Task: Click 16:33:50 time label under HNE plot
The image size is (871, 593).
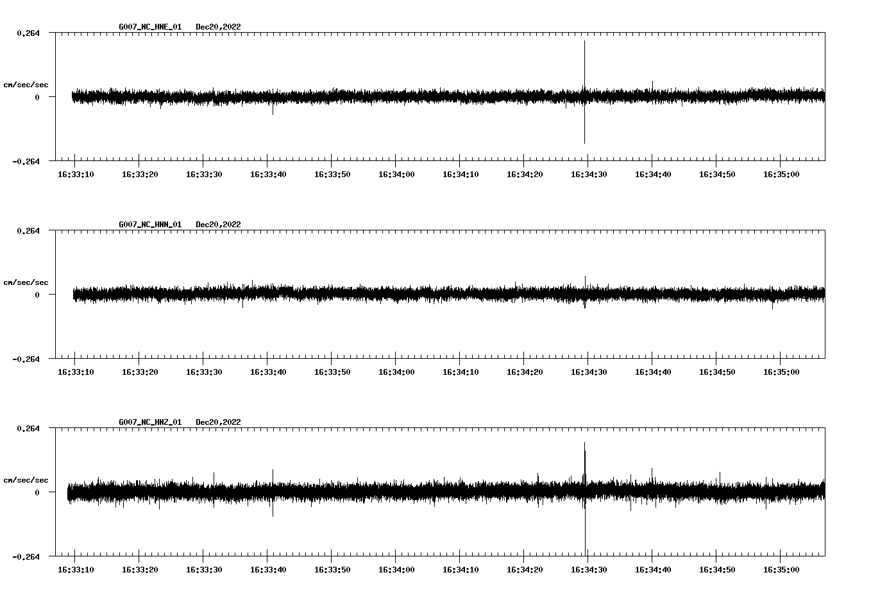Action: pos(332,175)
